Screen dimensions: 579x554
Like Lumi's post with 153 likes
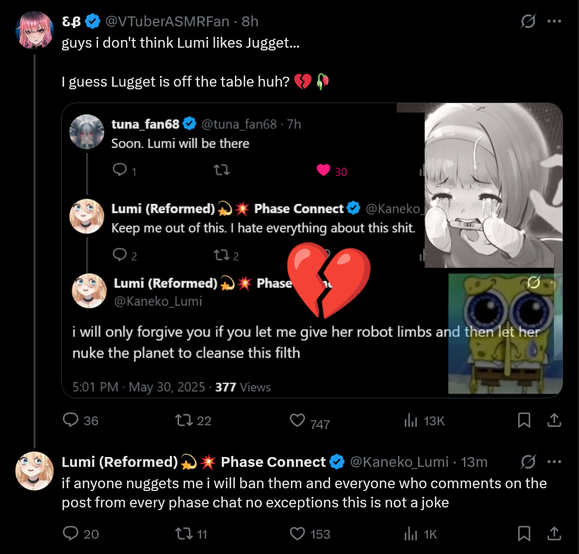(297, 533)
